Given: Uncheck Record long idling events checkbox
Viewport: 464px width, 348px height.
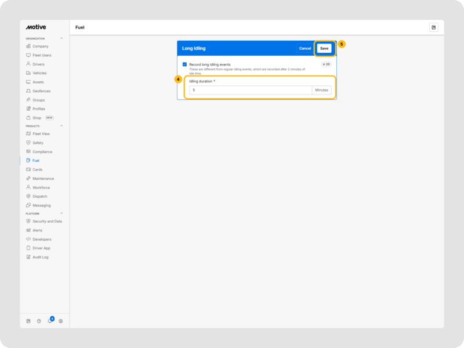Looking at the screenshot, I should pyautogui.click(x=184, y=64).
